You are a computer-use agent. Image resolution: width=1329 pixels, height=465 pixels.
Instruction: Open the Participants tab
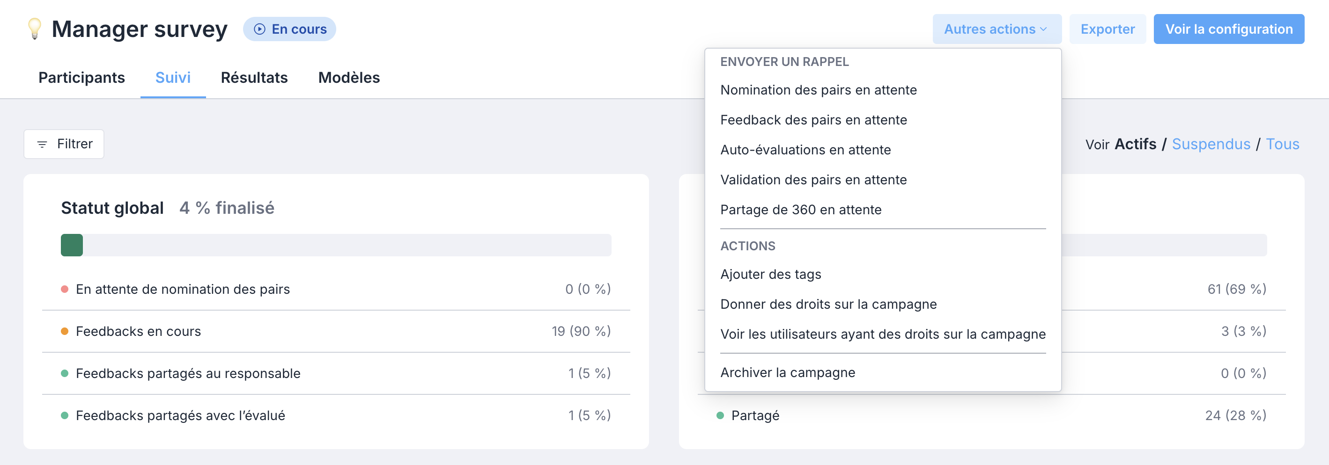point(81,78)
